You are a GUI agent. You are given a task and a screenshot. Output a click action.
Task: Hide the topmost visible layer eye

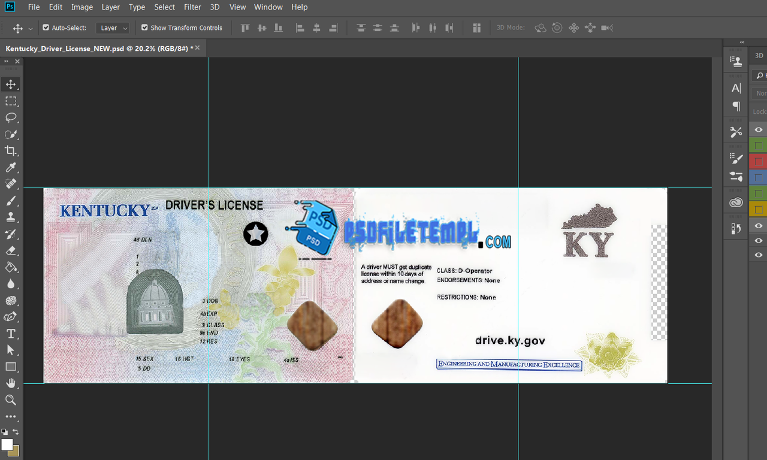(759, 129)
